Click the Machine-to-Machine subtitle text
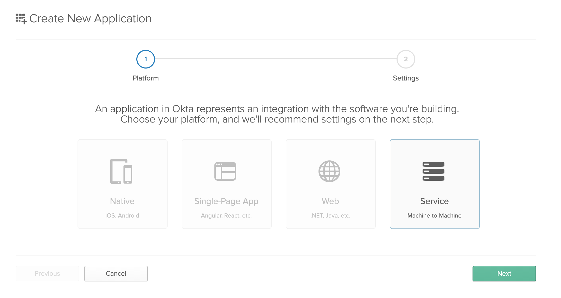 point(434,215)
